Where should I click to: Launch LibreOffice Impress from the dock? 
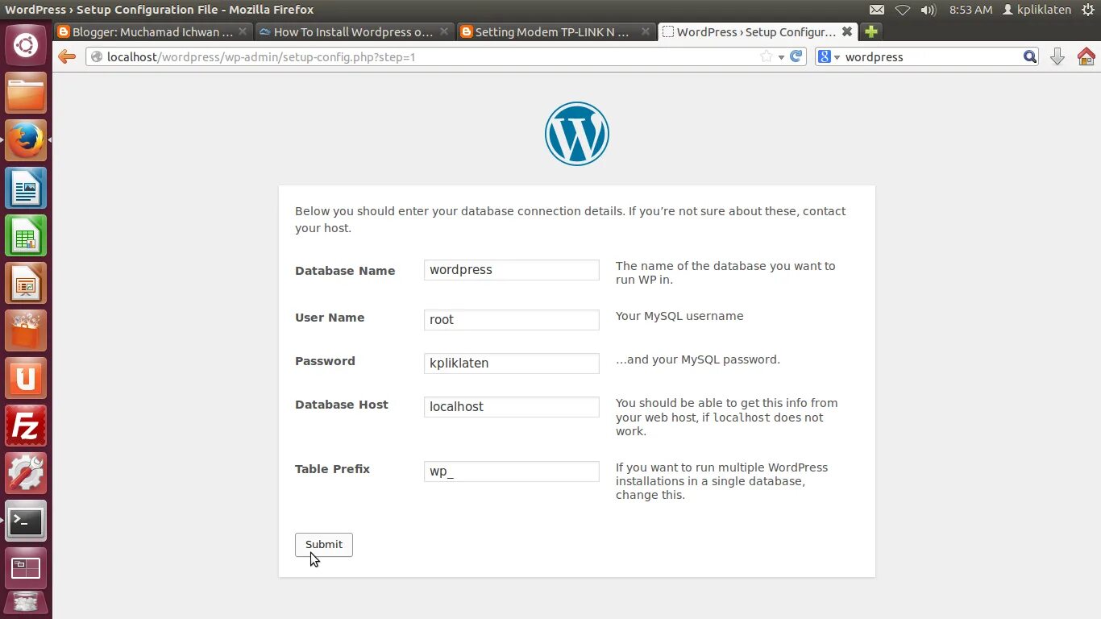pos(26,284)
